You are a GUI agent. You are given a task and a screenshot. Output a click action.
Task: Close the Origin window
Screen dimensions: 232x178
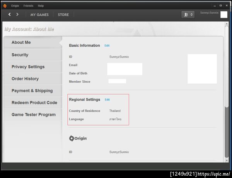click(227, 6)
